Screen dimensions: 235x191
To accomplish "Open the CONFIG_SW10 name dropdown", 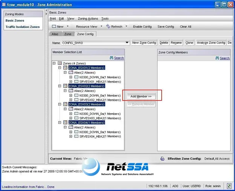I will pos(127,43).
